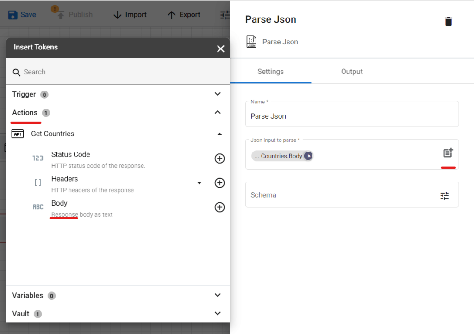Click the search magnifier in Insert Tokens
The width and height of the screenshot is (474, 334).
(16, 72)
